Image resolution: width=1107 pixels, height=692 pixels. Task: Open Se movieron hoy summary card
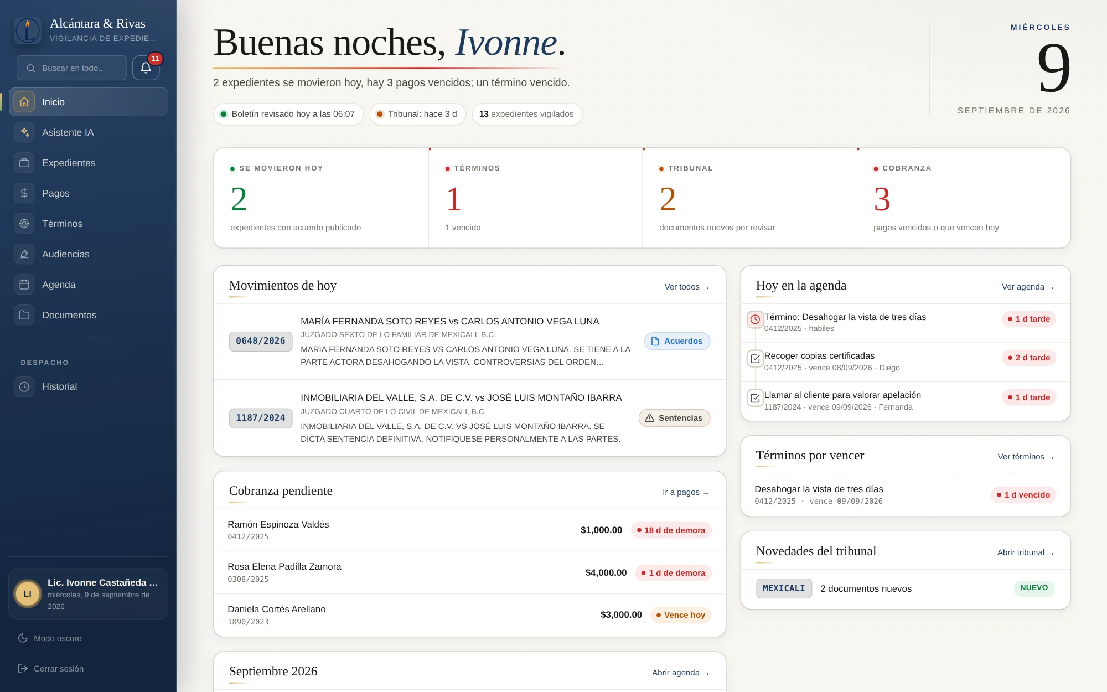point(321,198)
